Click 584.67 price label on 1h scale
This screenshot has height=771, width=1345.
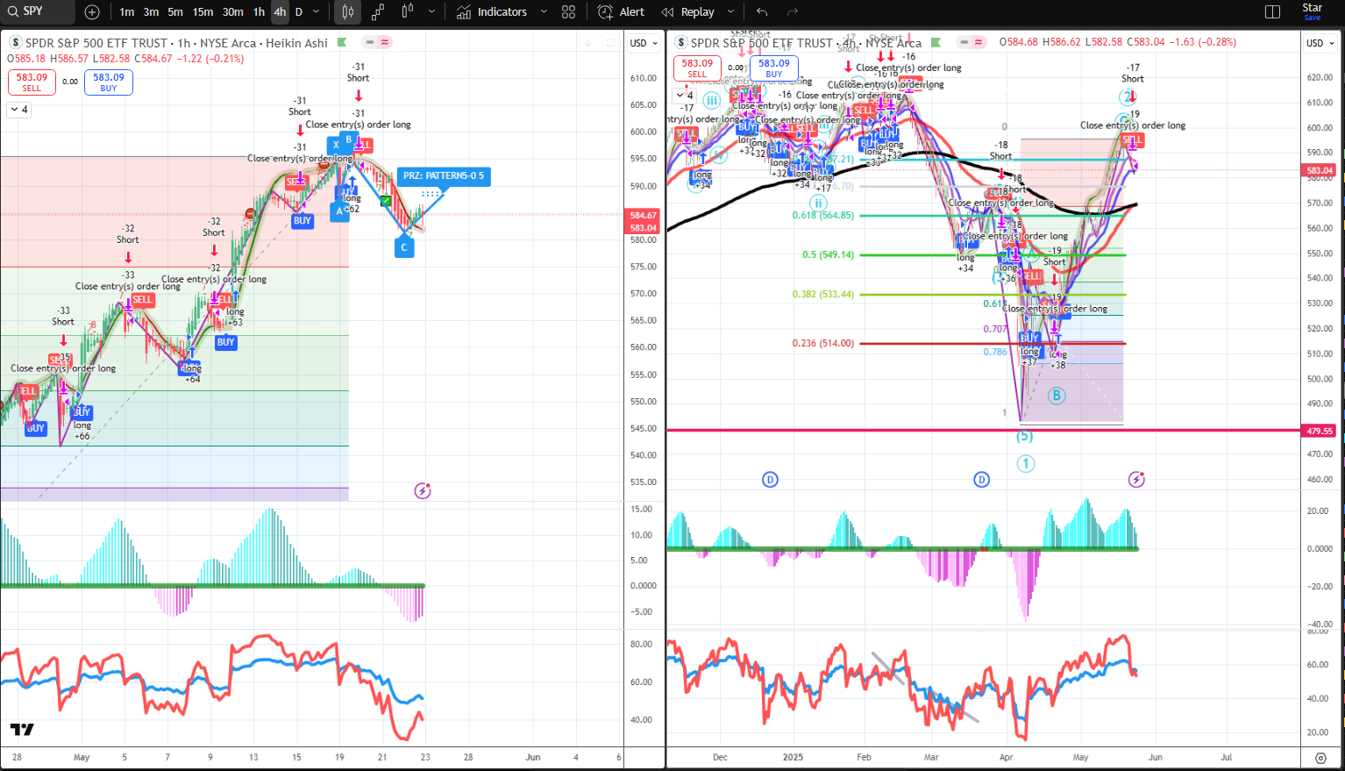644,215
